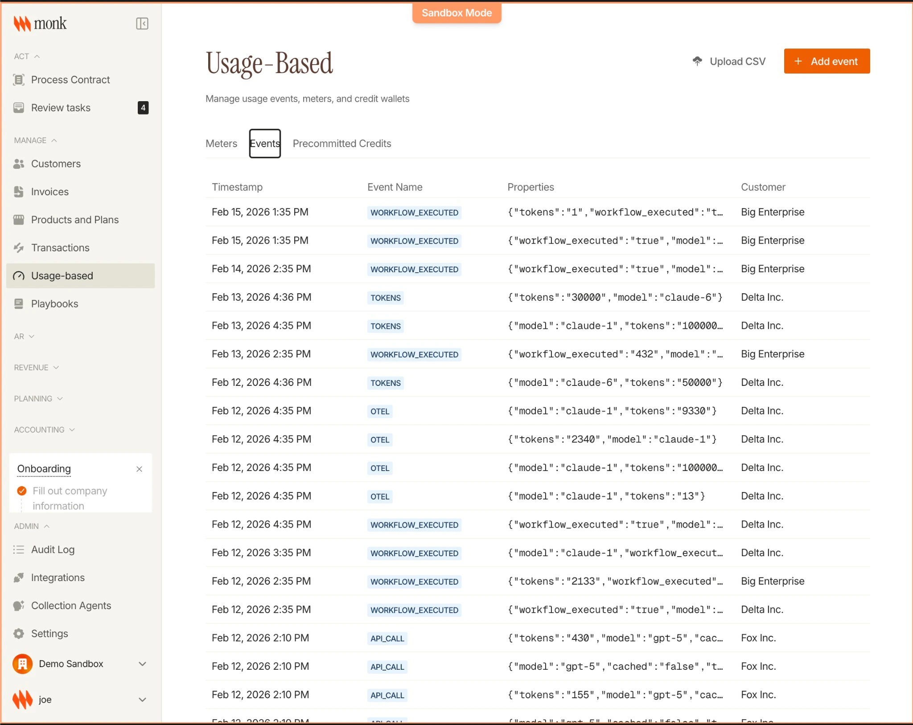Click the Add event button
The image size is (913, 725).
[826, 61]
